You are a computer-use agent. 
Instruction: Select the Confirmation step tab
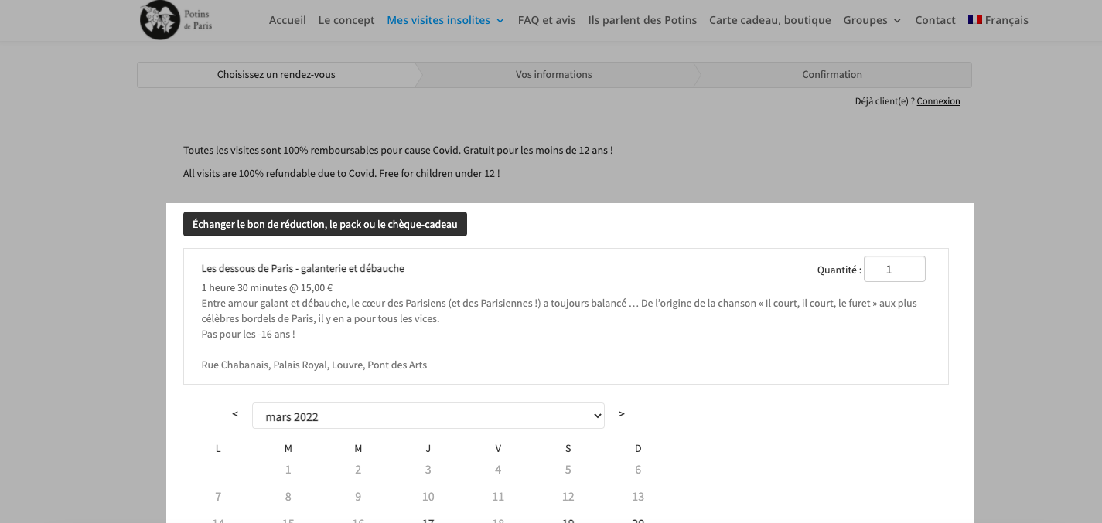pos(832,75)
